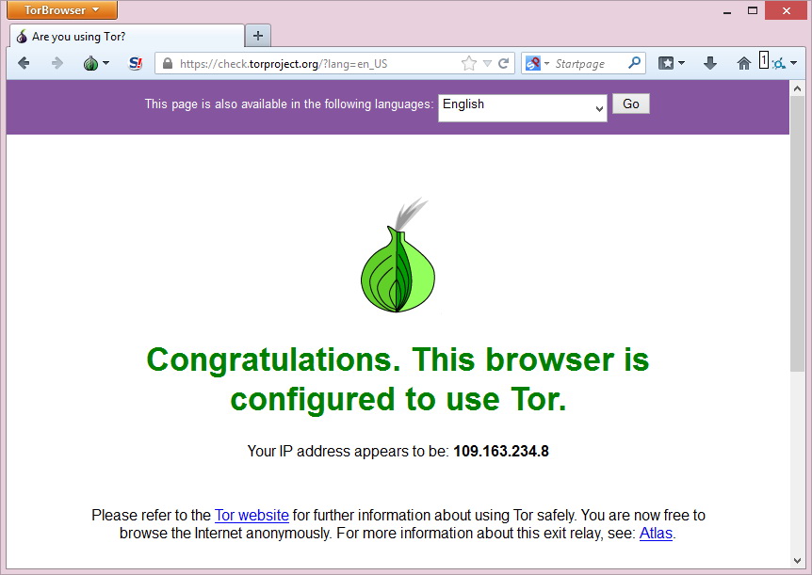Screen dimensions: 812x575
Task: Go to the home page
Action: tap(743, 64)
